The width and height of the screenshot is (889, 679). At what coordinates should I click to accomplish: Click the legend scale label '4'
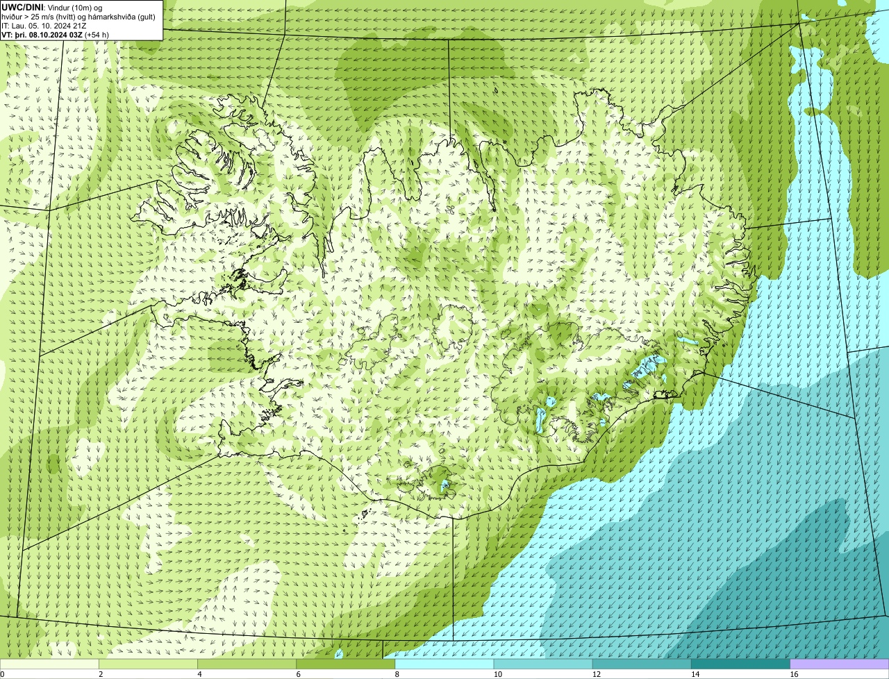200,674
